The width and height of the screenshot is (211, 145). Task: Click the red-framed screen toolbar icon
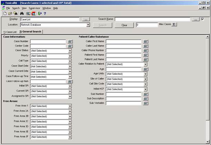[33, 13]
